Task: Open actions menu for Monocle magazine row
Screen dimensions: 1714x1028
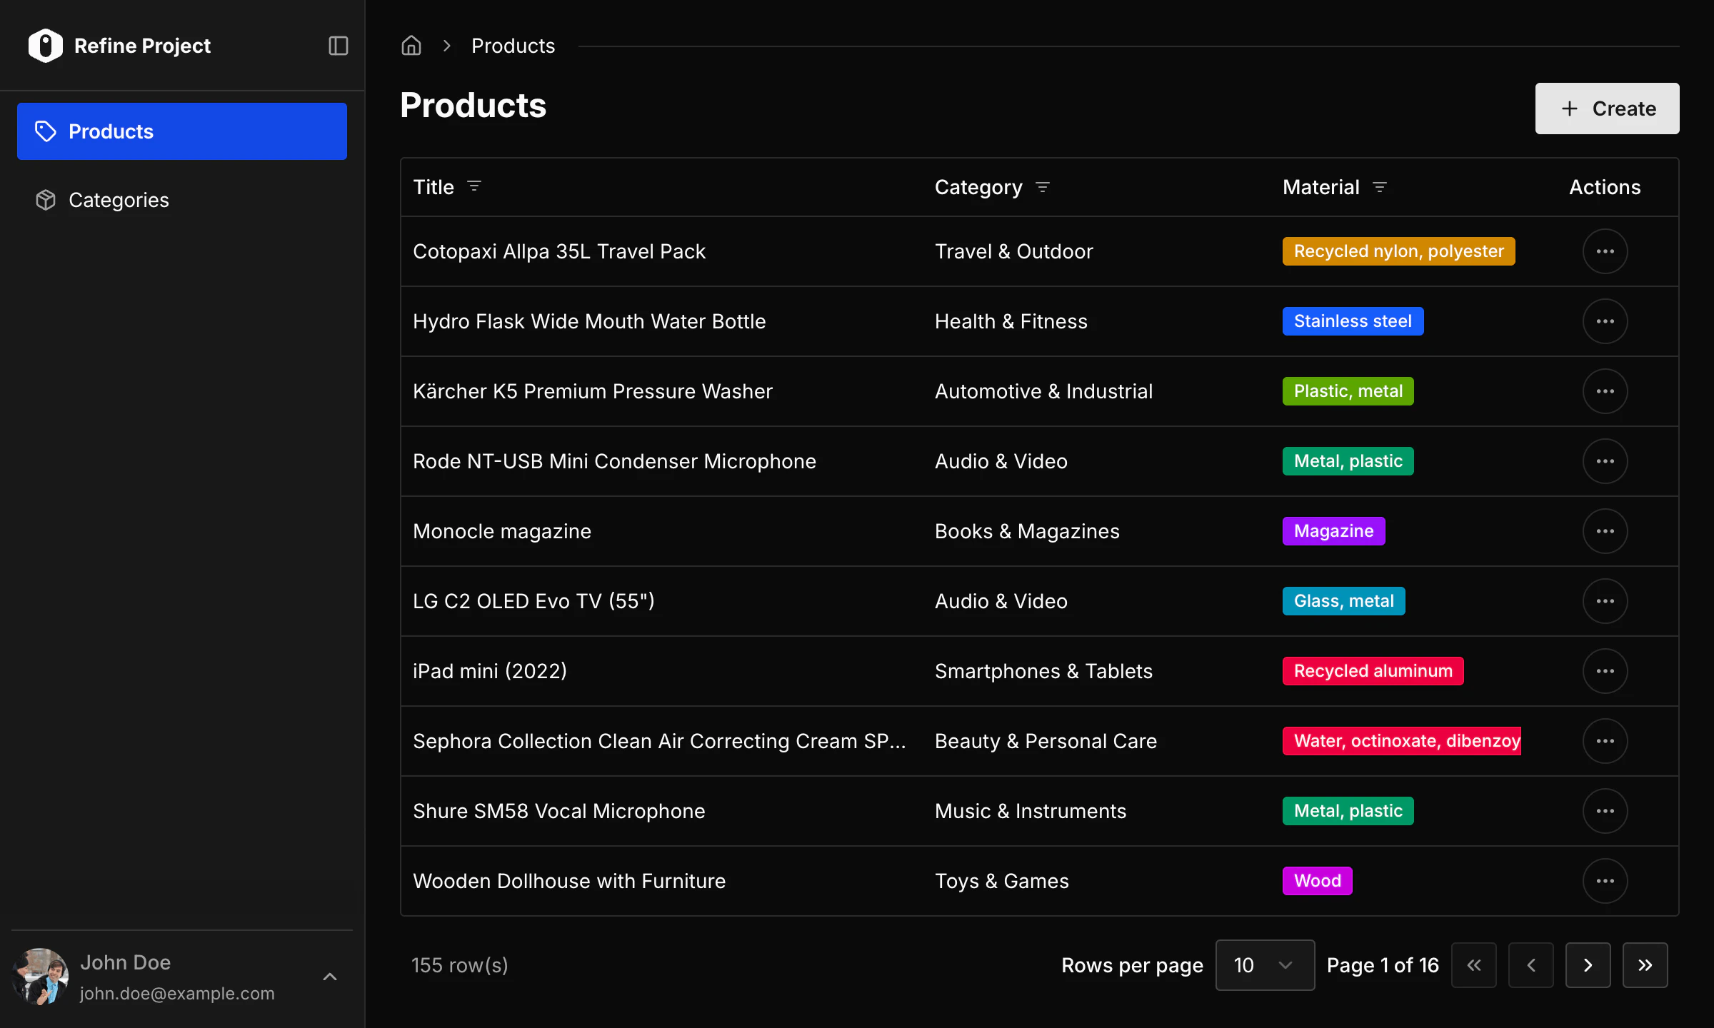Action: pos(1605,531)
